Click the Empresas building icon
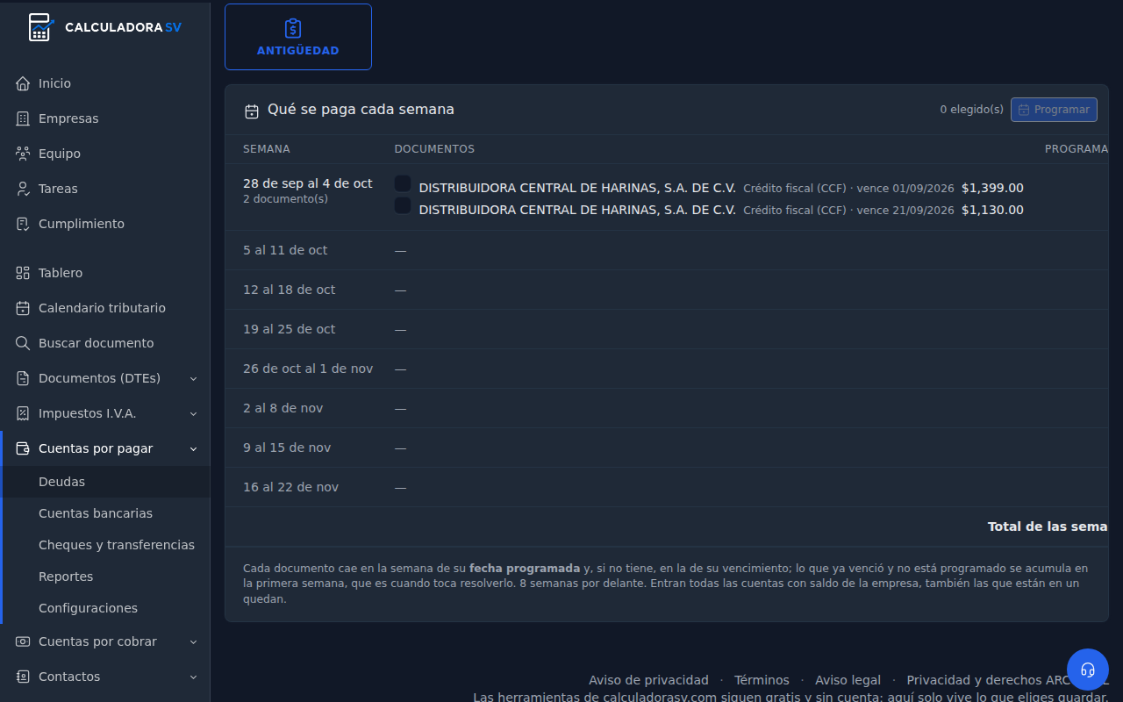 click(x=23, y=118)
